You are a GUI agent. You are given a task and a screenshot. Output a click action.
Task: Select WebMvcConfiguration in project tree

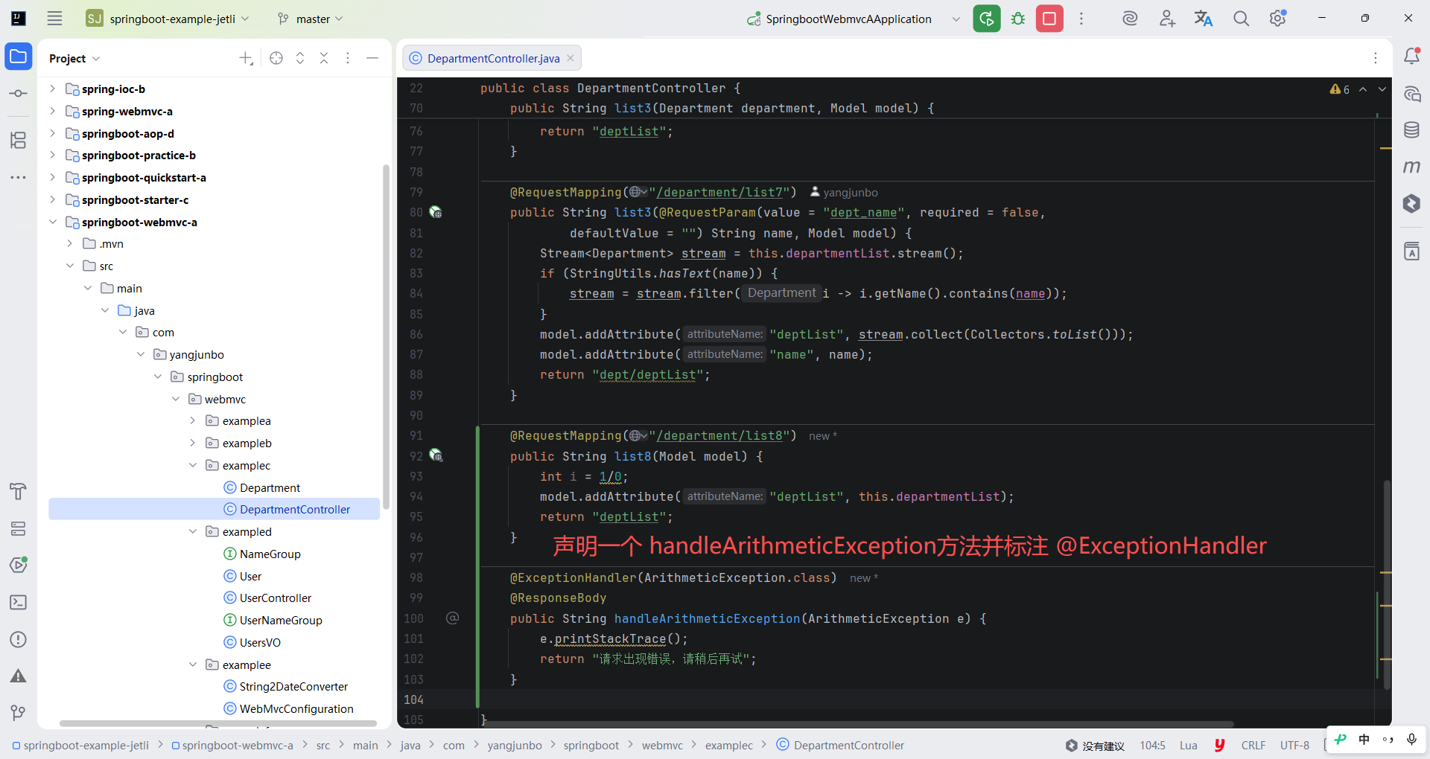coord(296,708)
